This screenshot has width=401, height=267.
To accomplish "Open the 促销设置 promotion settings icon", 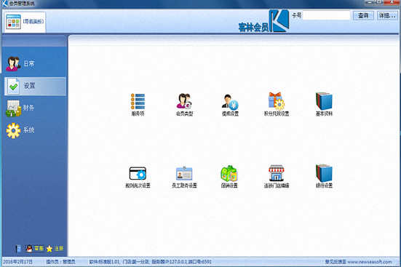I will point(229,177).
